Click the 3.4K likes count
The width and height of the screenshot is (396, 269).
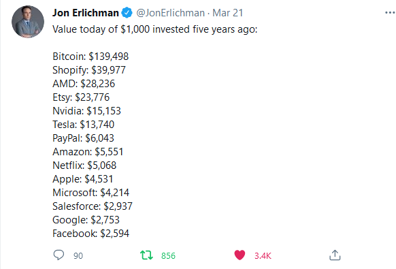click(x=263, y=255)
